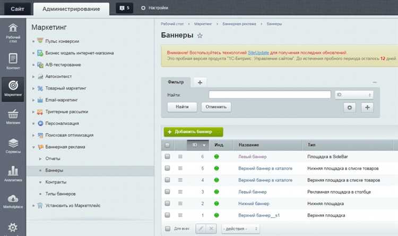The image size is (398, 236).
Task: Open row menu for banner ID 2
Action: [x=180, y=204]
